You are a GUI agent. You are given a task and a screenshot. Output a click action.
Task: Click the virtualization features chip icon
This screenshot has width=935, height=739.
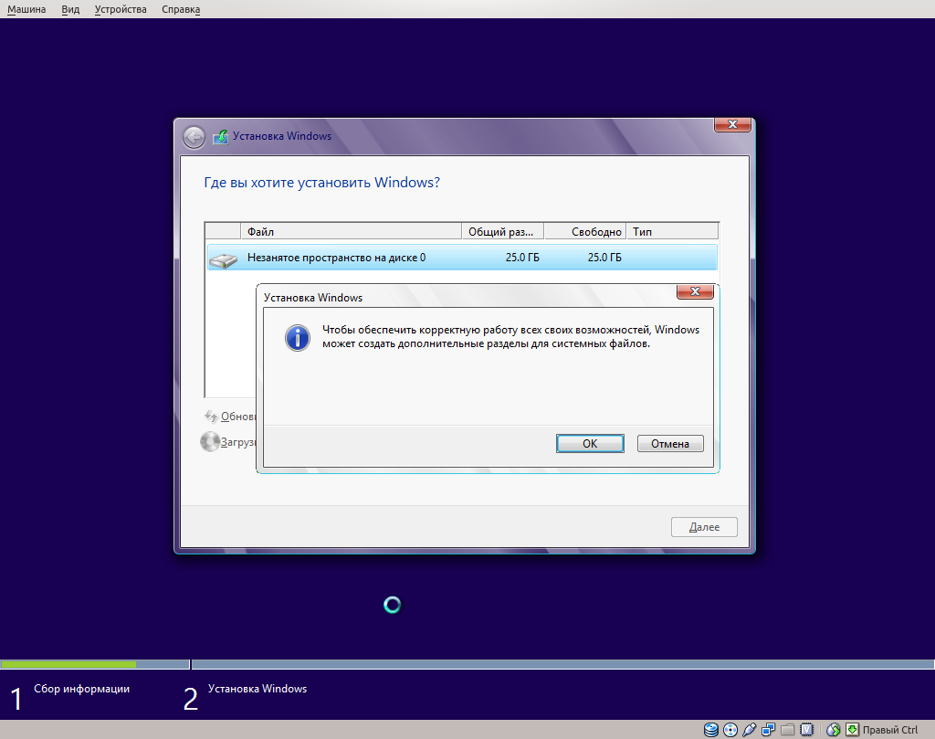point(807,730)
